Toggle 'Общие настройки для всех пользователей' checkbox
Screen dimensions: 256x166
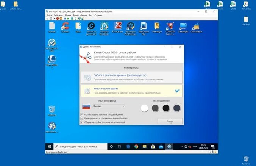coord(82,122)
